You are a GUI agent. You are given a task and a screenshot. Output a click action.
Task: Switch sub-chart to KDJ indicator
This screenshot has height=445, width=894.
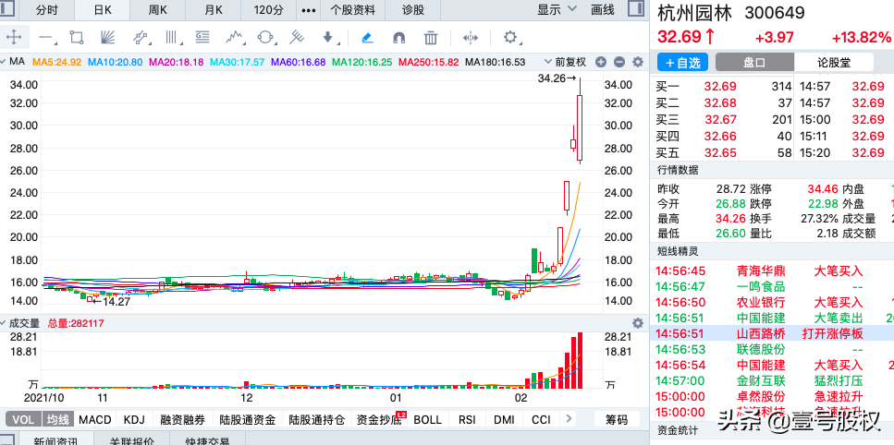point(135,420)
